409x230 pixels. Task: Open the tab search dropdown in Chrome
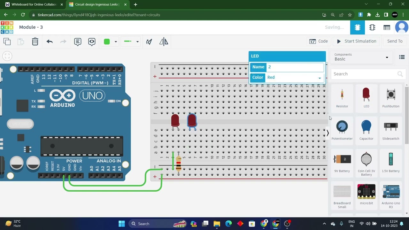366,4
